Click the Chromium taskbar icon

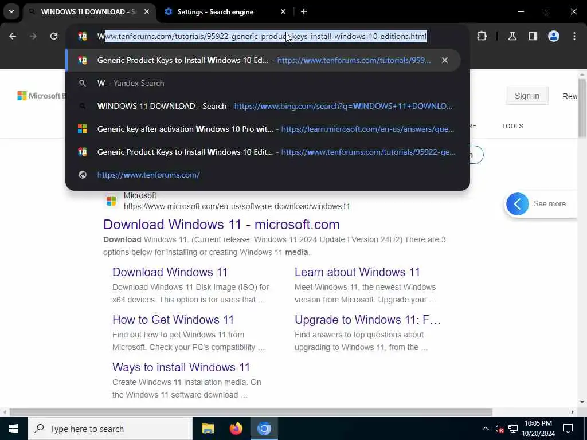[264, 429]
